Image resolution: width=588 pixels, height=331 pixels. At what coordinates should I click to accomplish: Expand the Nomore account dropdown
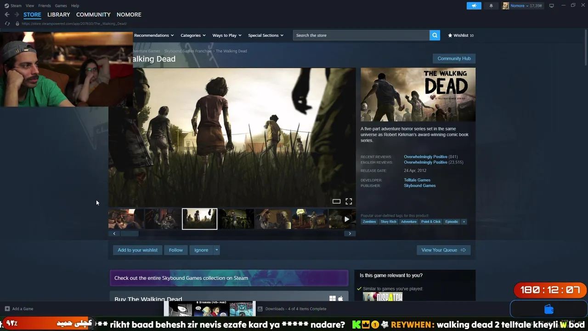[526, 6]
